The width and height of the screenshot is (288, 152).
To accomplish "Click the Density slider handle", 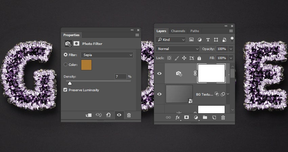I will 69,83.
